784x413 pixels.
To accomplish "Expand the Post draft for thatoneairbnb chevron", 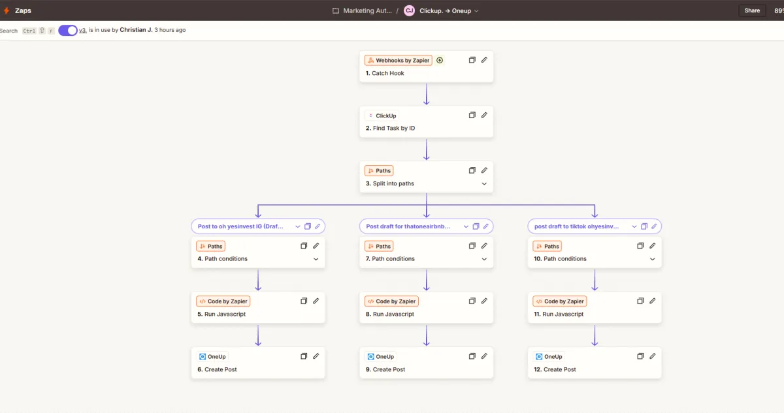I will pos(466,226).
